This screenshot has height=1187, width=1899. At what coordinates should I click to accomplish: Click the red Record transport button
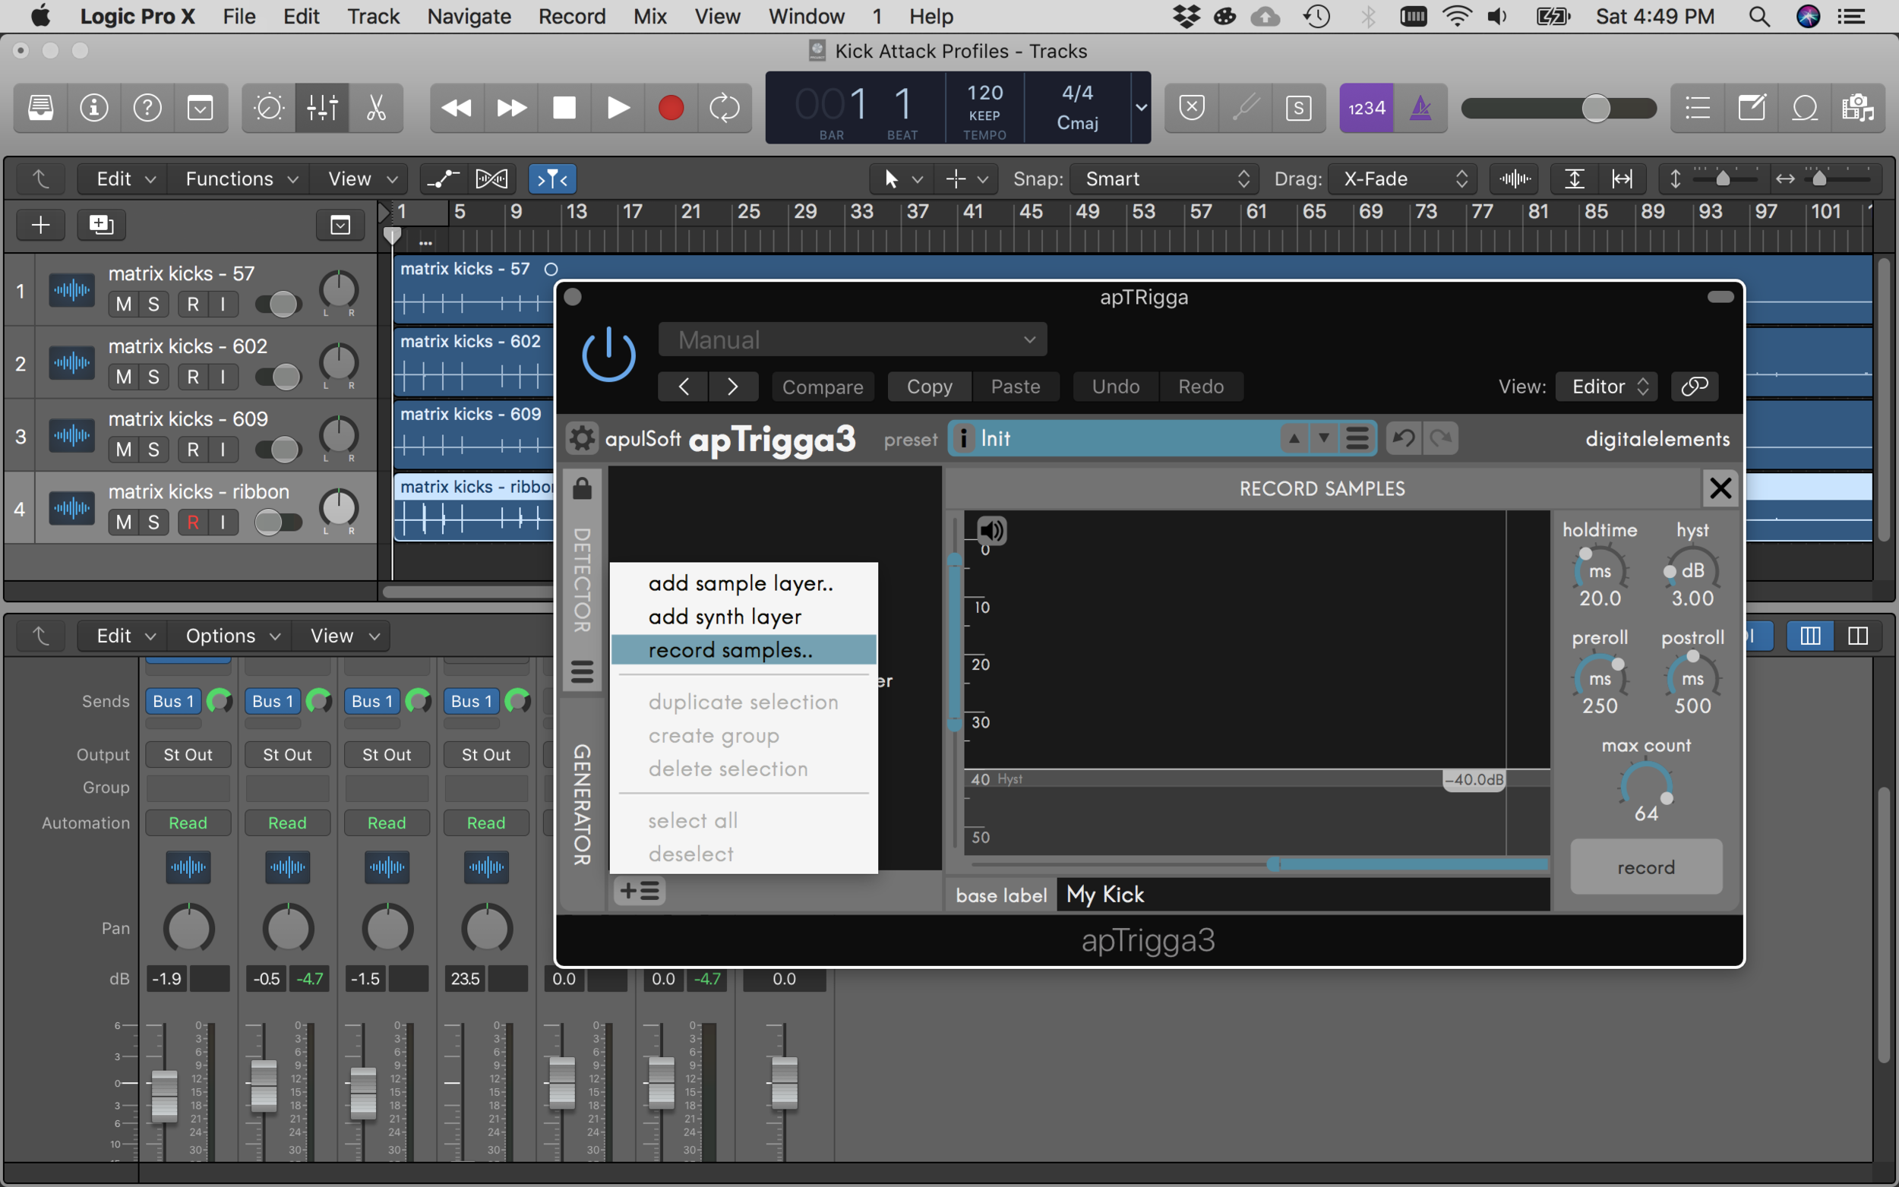click(671, 108)
